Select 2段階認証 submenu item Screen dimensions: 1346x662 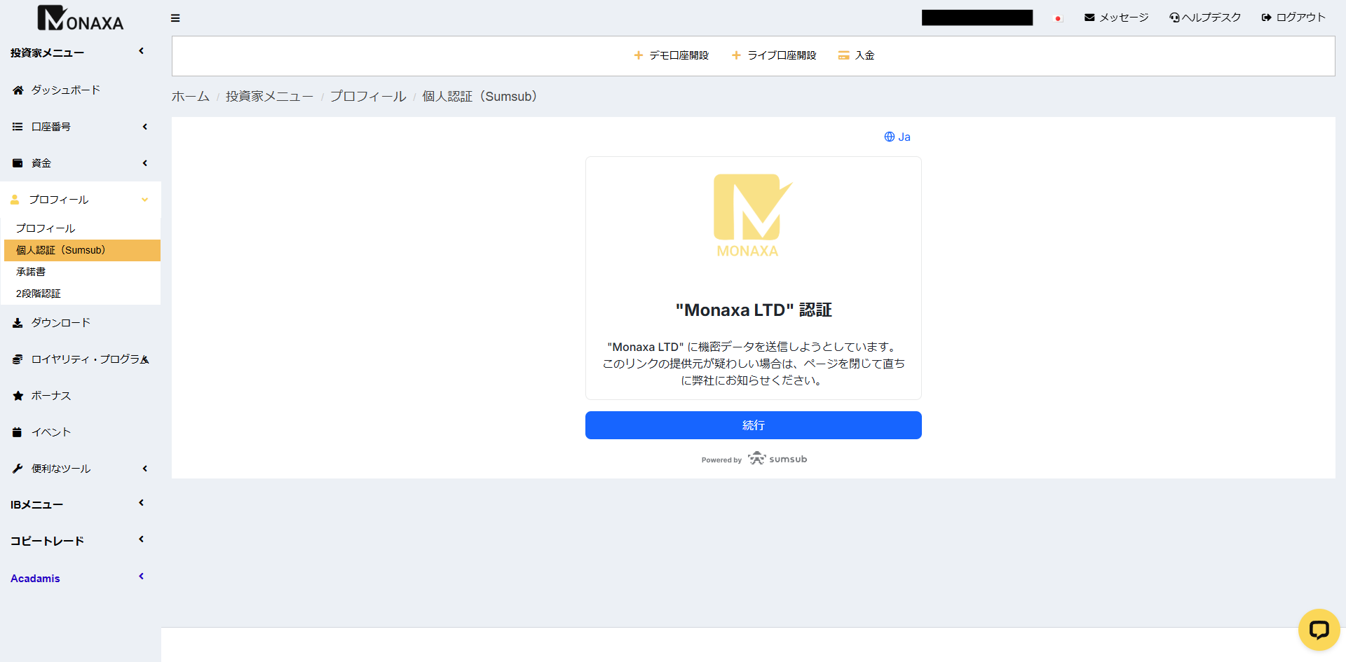(x=39, y=294)
